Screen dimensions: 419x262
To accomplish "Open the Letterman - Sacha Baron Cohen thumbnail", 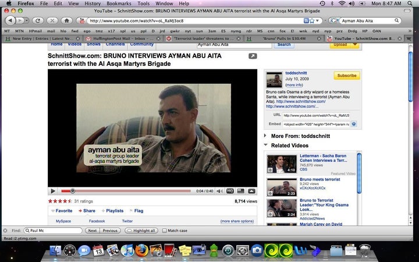I will [x=282, y=164].
